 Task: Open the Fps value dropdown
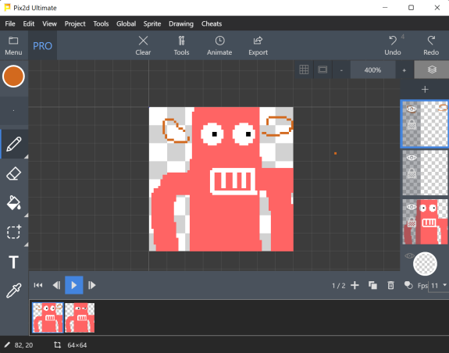click(x=444, y=285)
